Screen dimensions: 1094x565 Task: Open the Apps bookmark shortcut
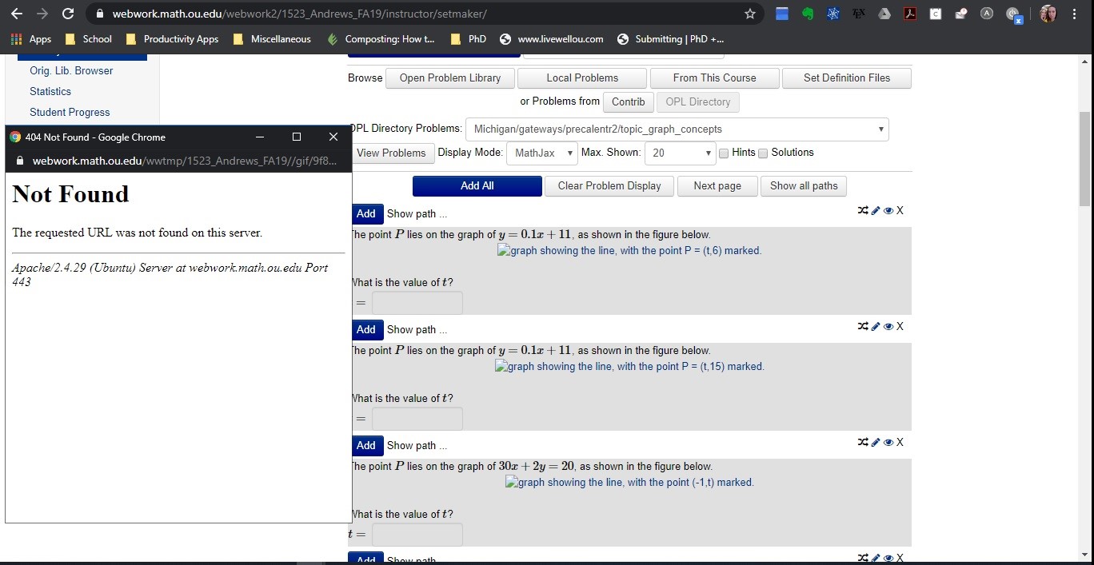(x=31, y=39)
